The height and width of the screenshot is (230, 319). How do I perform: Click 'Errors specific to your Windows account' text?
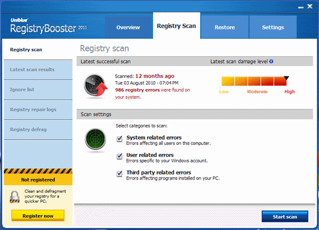[167, 160]
